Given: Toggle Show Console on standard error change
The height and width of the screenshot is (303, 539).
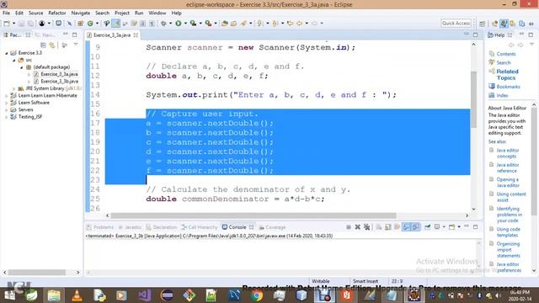Looking at the screenshot, I should (x=415, y=227).
